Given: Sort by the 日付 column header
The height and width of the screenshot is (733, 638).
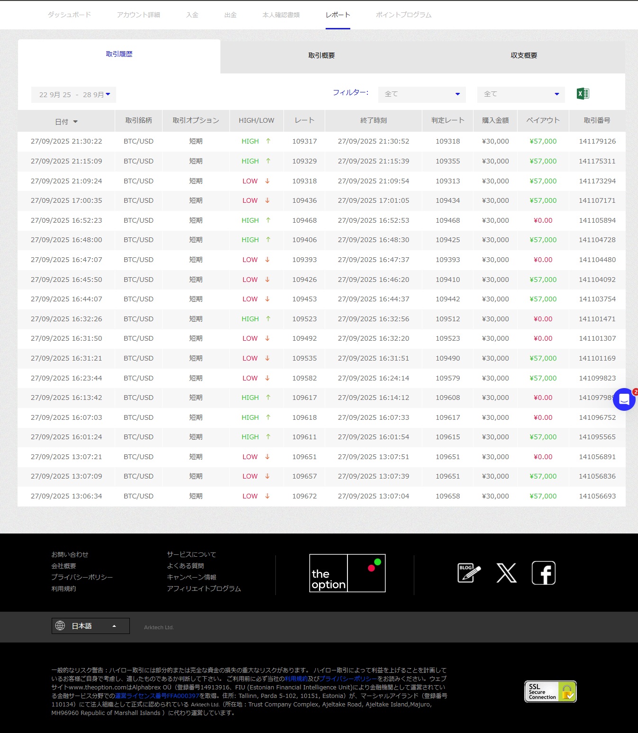Looking at the screenshot, I should pyautogui.click(x=66, y=122).
